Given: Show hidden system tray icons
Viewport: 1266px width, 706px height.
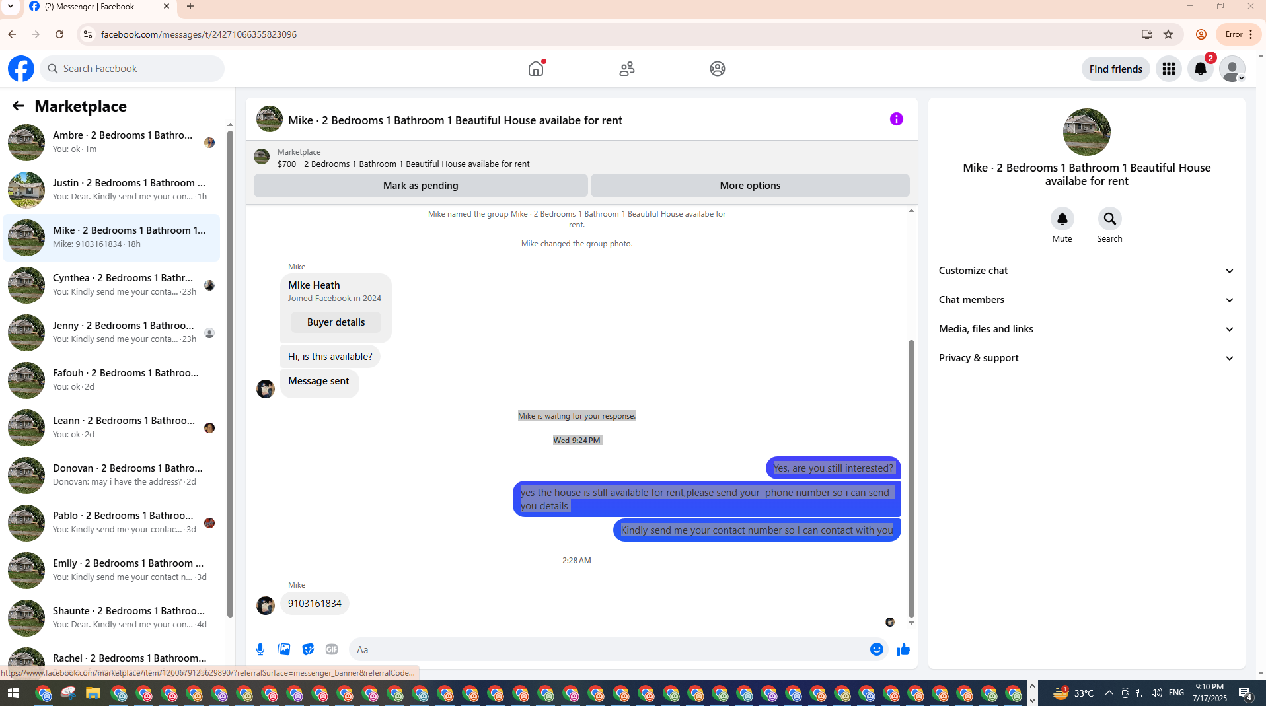Looking at the screenshot, I should click(x=1109, y=693).
